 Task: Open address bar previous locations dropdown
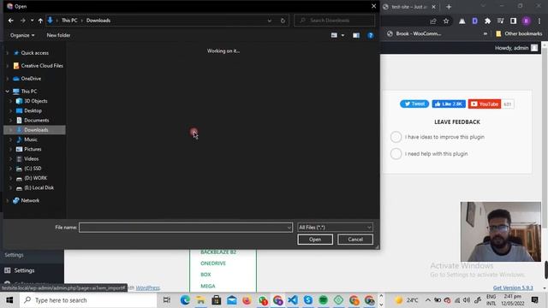269,21
